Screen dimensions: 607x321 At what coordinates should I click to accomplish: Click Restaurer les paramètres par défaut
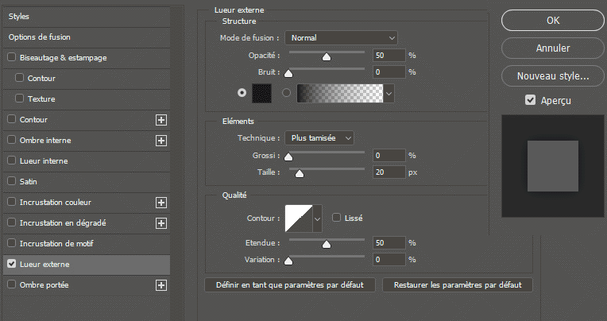tap(458, 284)
